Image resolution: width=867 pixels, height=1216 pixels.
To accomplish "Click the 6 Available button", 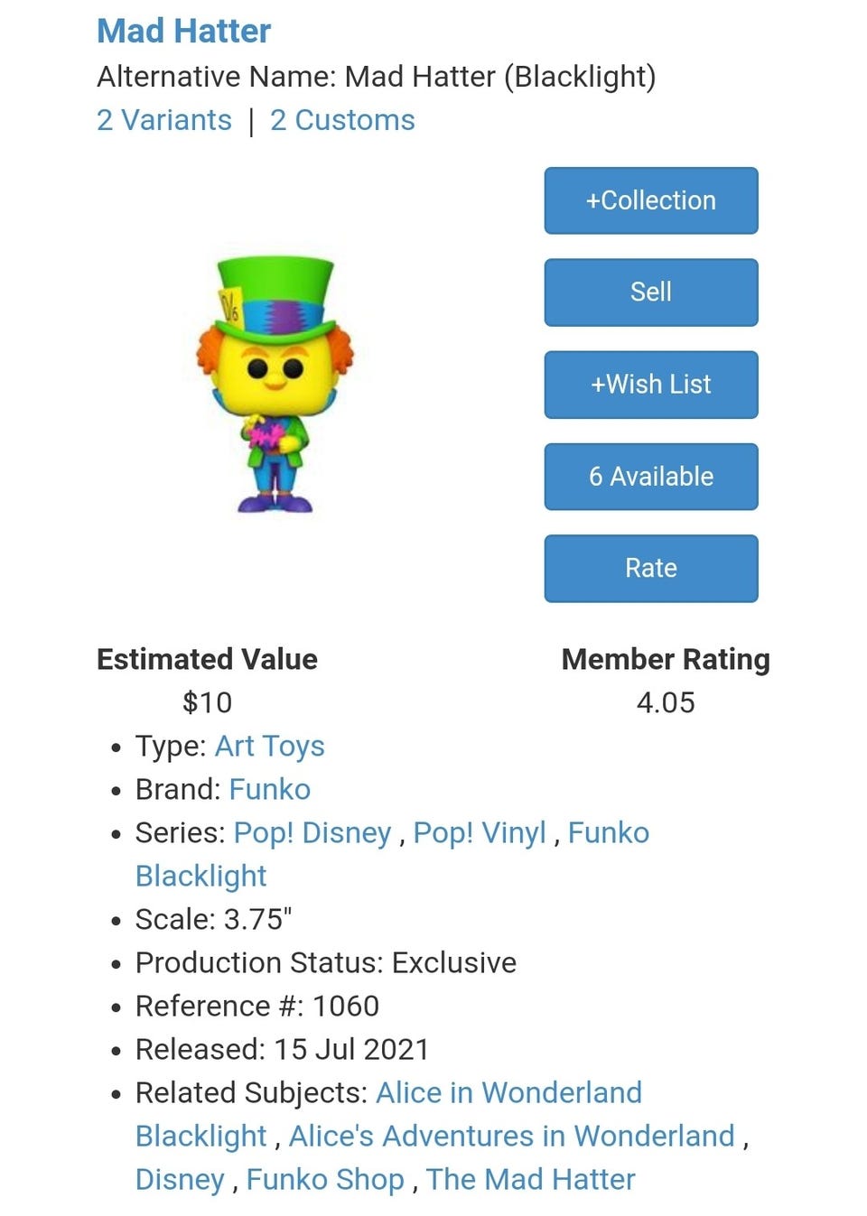I will point(650,477).
